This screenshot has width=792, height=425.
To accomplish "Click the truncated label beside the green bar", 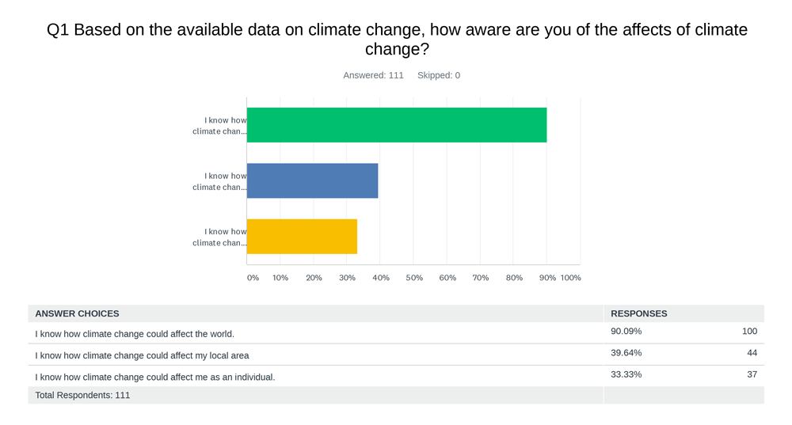I will point(220,126).
